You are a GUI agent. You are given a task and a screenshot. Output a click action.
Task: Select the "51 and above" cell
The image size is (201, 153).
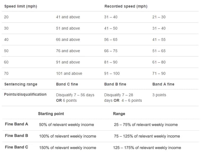coord(68,28)
